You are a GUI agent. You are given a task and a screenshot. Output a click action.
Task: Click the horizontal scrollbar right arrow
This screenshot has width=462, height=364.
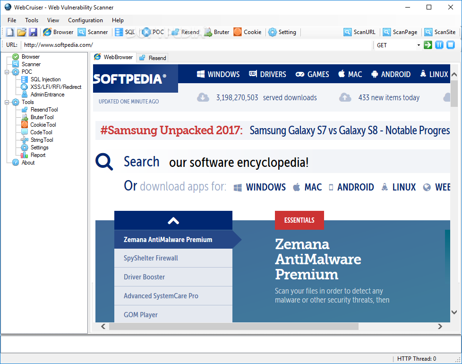440,326
